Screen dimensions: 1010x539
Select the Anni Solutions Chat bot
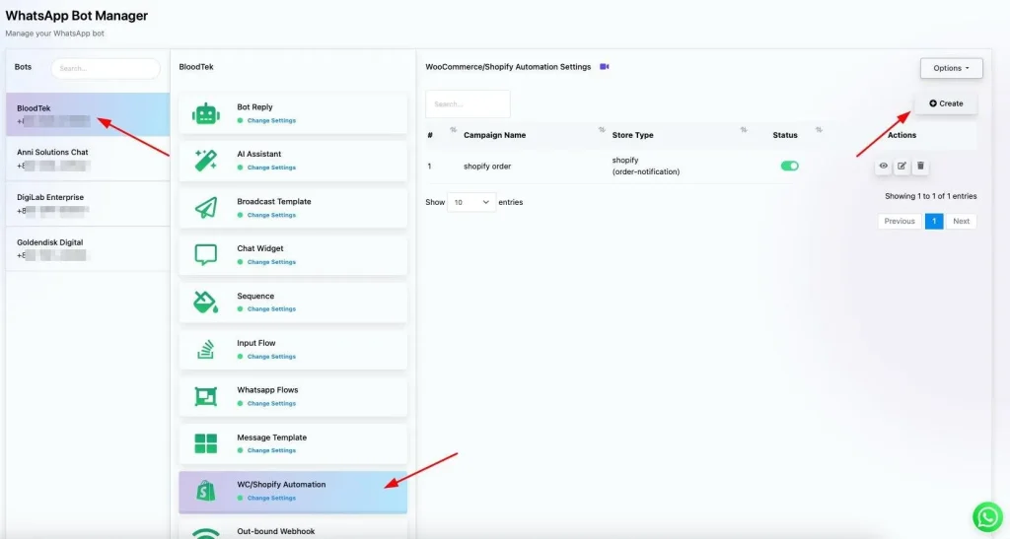tap(88, 159)
